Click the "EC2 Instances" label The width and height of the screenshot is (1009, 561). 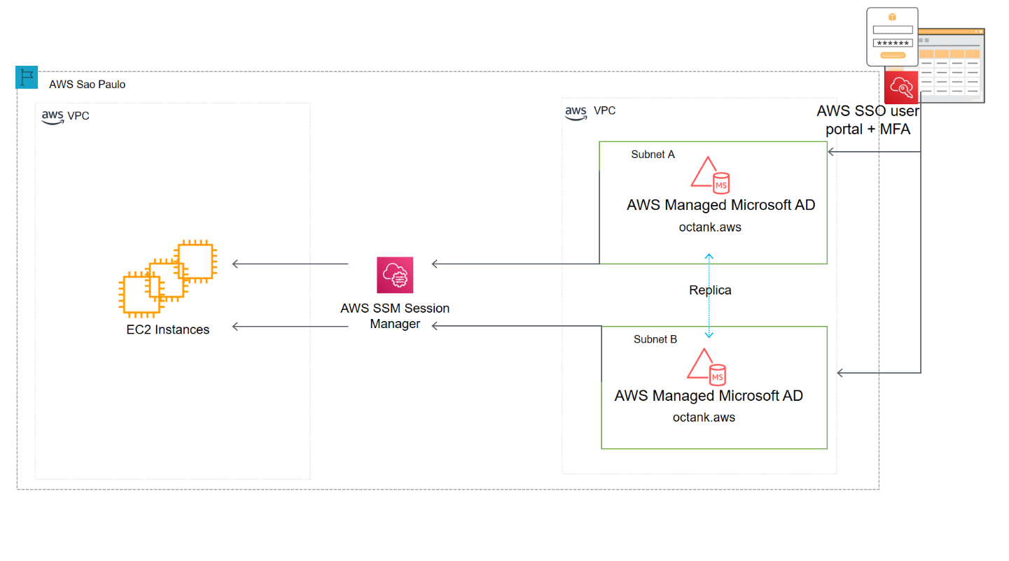click(168, 329)
